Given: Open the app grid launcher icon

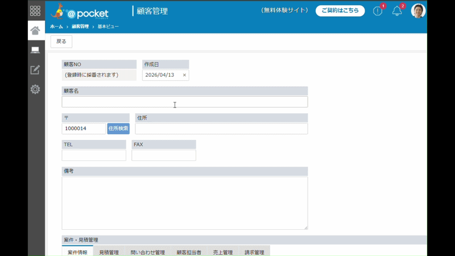Looking at the screenshot, I should [35, 11].
